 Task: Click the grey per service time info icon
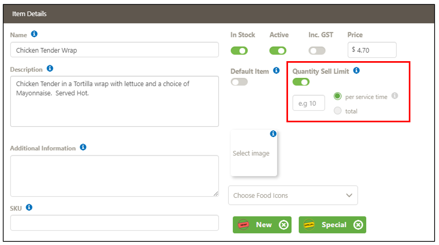pos(395,96)
